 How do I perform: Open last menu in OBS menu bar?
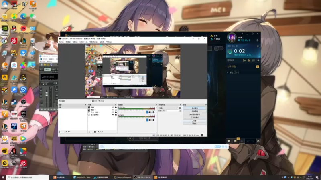pyautogui.click(x=109, y=42)
